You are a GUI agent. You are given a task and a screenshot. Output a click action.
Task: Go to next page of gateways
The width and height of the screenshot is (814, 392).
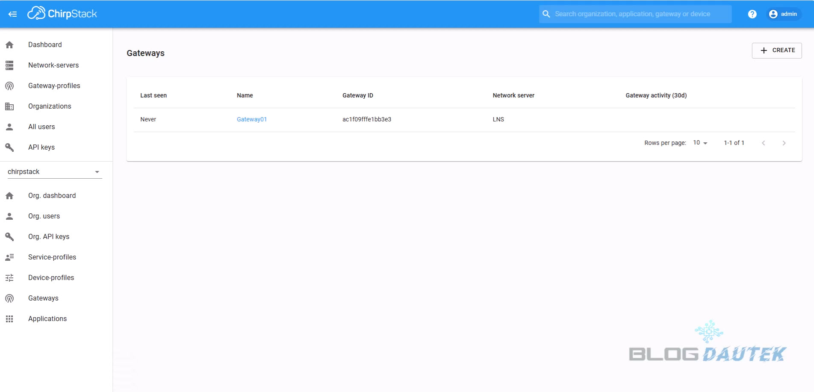coord(784,143)
